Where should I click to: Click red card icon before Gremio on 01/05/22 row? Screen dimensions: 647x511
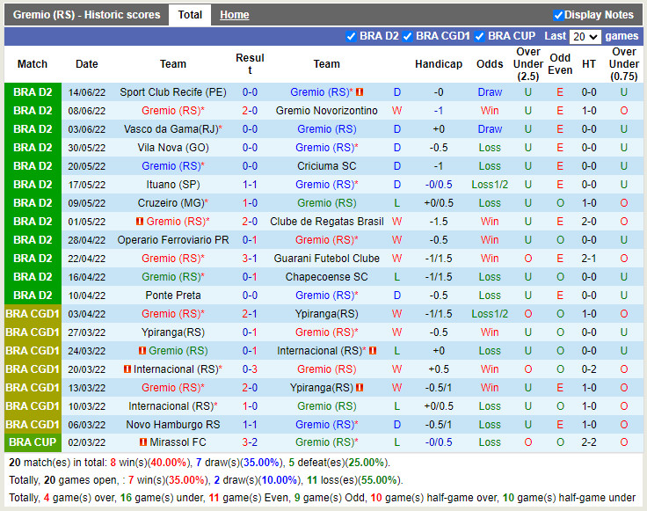tap(140, 222)
